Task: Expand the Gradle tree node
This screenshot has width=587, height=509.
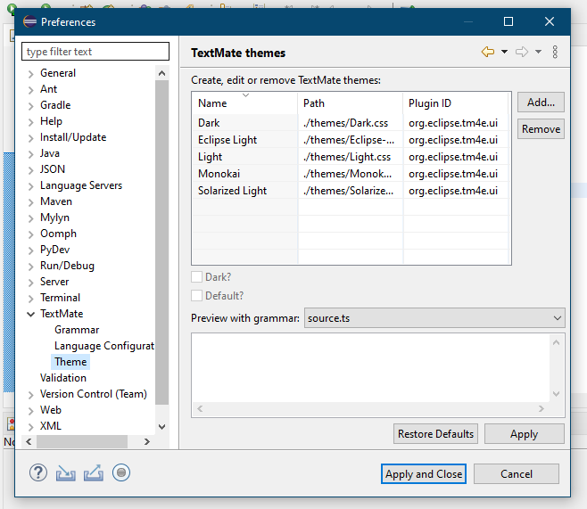Action: 31,106
